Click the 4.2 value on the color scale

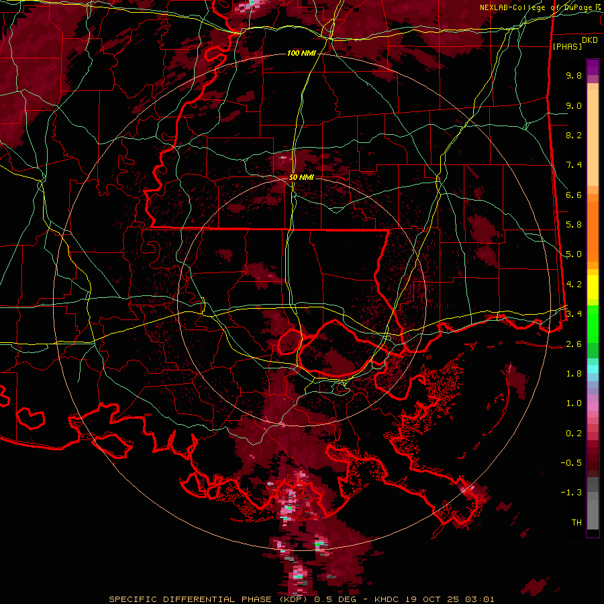[574, 285]
